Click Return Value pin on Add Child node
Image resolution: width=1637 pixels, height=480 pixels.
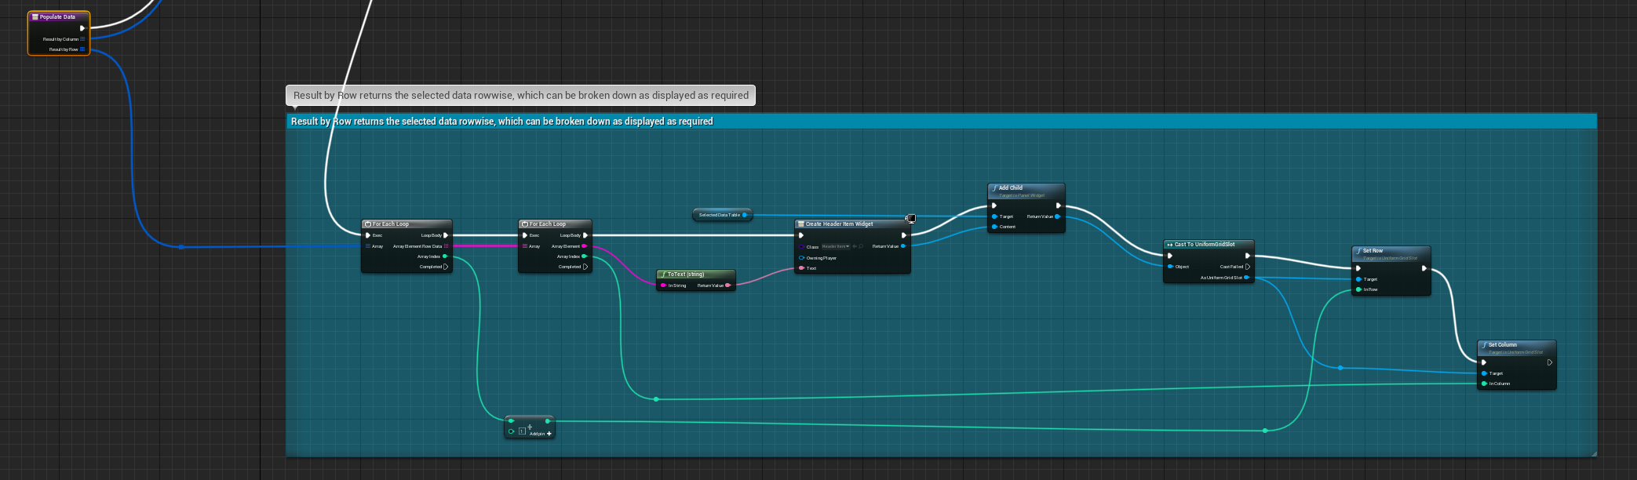(x=1058, y=216)
